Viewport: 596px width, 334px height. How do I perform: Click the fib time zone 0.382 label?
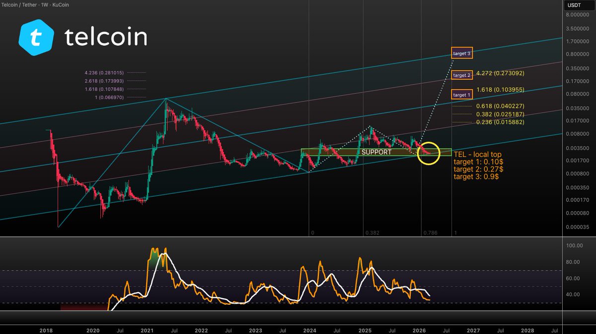click(x=372, y=232)
